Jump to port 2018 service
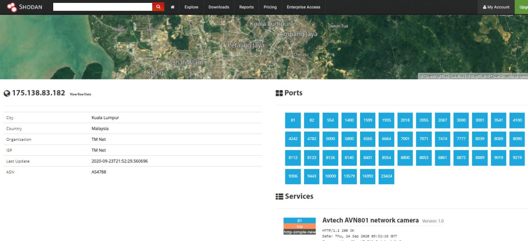The image size is (528, 241). [405, 120]
